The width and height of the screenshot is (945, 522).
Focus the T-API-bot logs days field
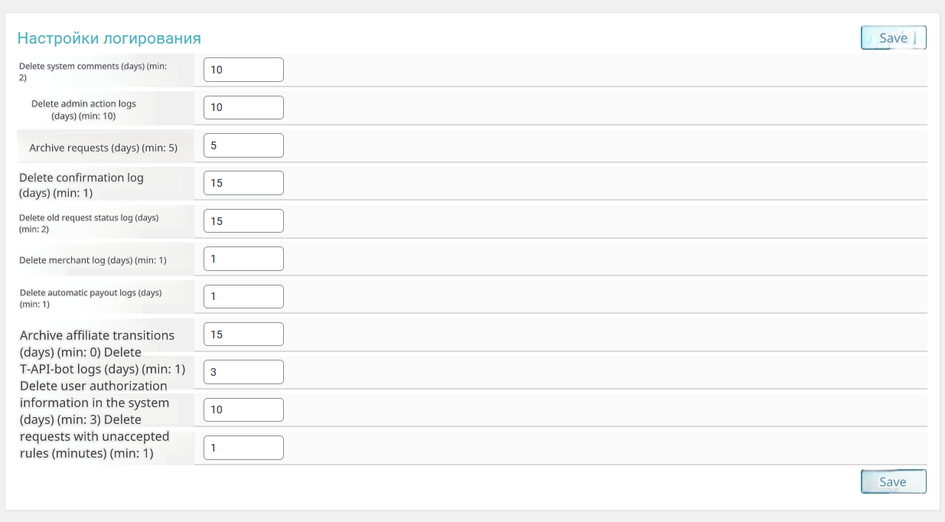pyautogui.click(x=243, y=372)
